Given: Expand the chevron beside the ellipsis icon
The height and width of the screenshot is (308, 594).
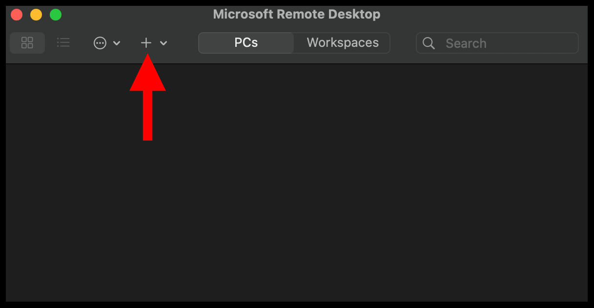Looking at the screenshot, I should point(117,43).
